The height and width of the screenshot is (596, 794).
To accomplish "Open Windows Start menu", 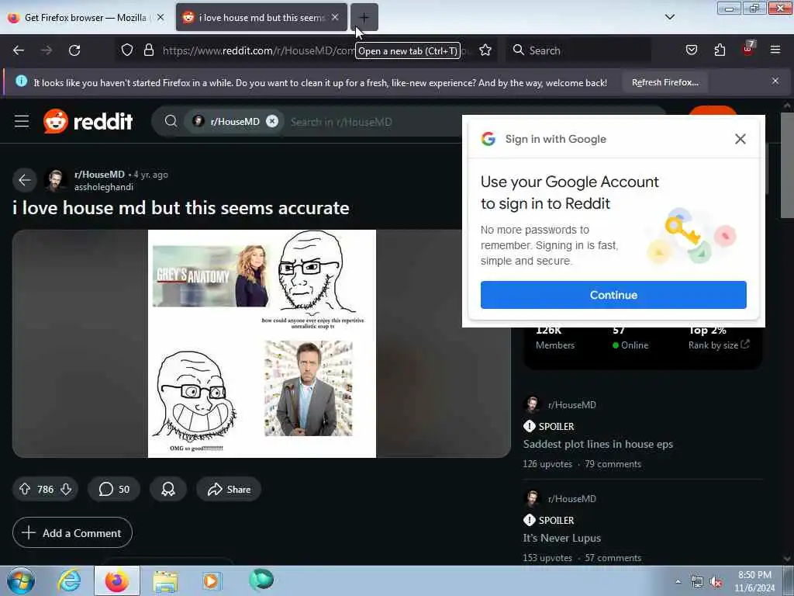I will (20, 580).
